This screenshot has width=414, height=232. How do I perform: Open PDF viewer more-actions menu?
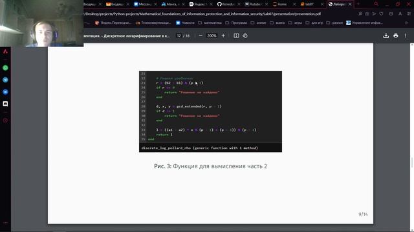click(406, 35)
